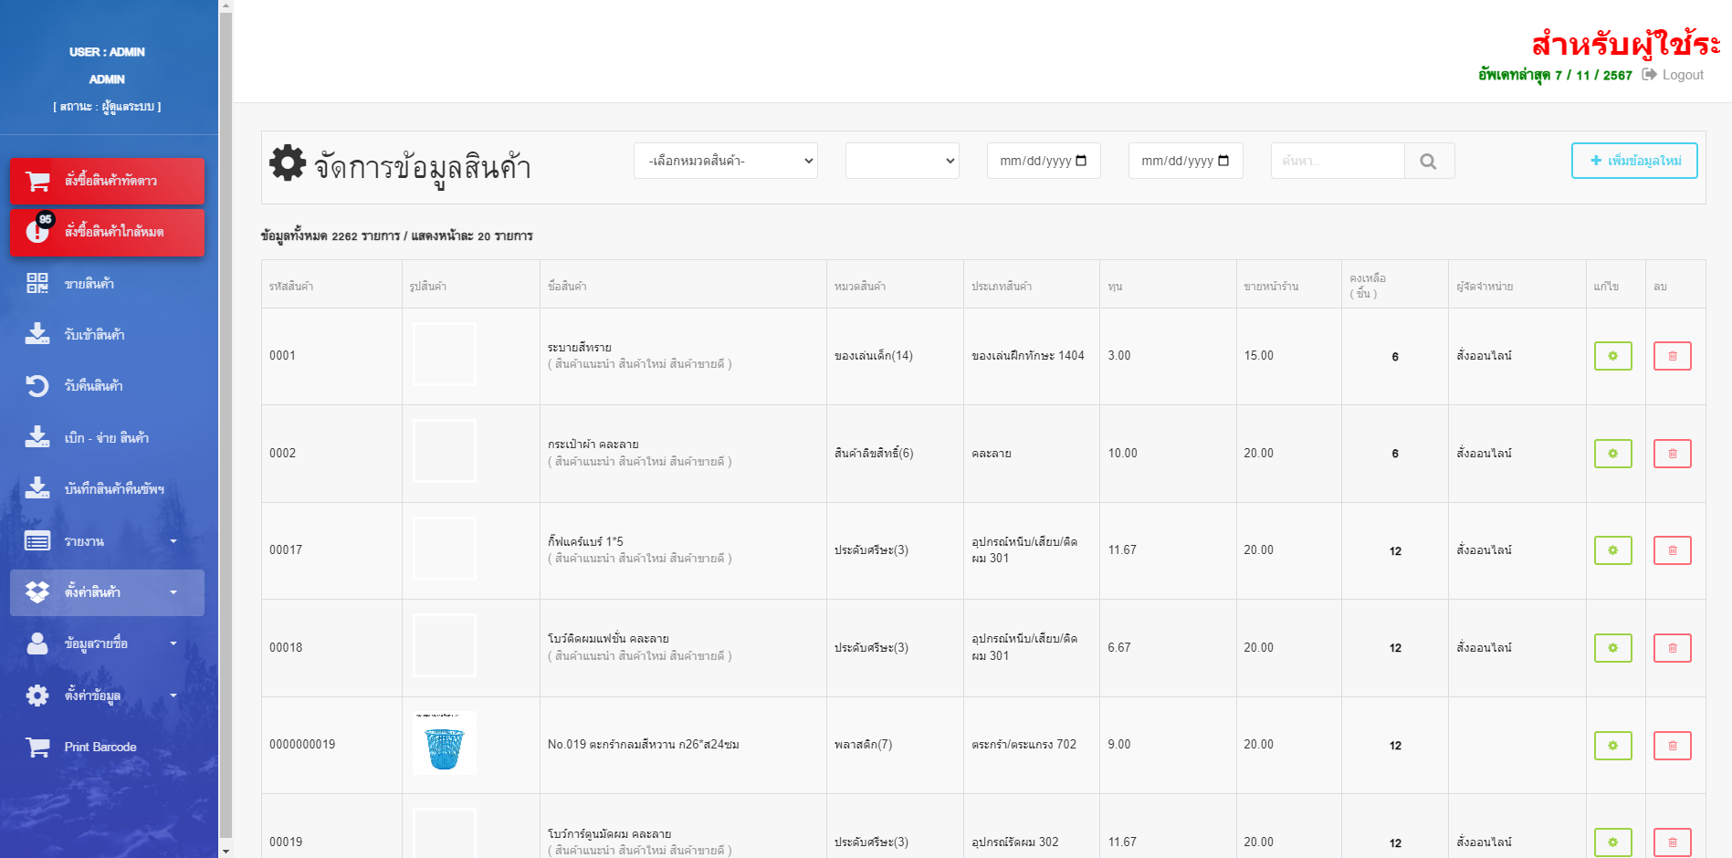Open รับเข้าสินค้า in the sidebar
This screenshot has height=858, width=1732.
click(94, 335)
